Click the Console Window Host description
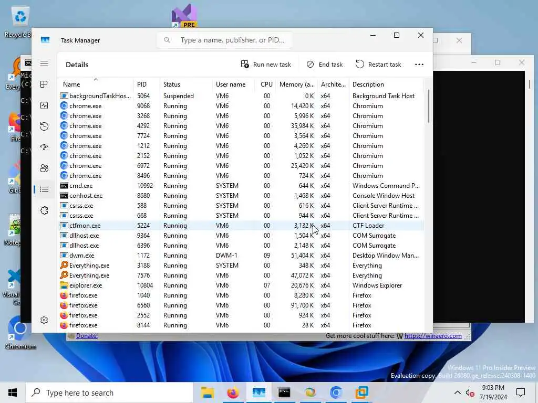538x403 pixels. (x=383, y=196)
